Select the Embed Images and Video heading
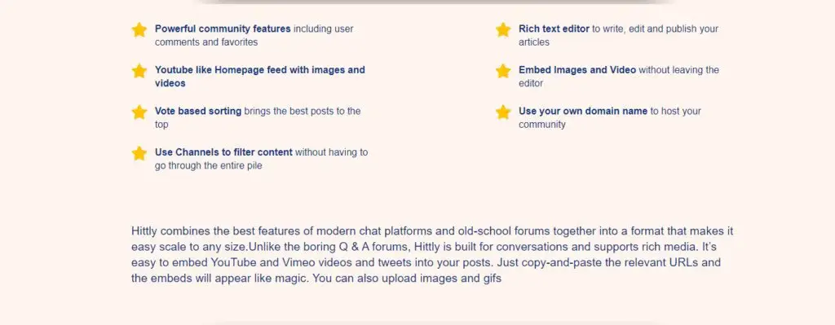The height and width of the screenshot is (325, 835). [x=577, y=70]
